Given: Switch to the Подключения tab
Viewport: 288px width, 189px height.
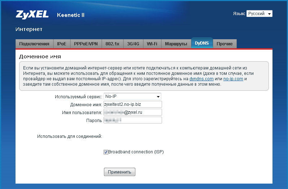Looking at the screenshot, I should [34, 44].
